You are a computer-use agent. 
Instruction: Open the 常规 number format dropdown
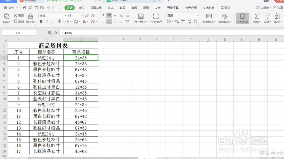coord(197,16)
